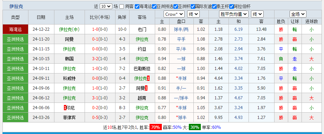Click the away odds 13.48
This screenshot has height=134, width=324.
[x=262, y=29]
